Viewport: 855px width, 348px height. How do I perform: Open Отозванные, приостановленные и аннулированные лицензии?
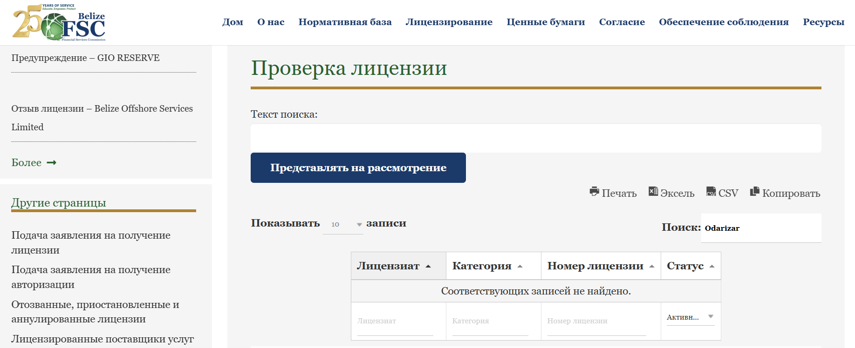96,312
